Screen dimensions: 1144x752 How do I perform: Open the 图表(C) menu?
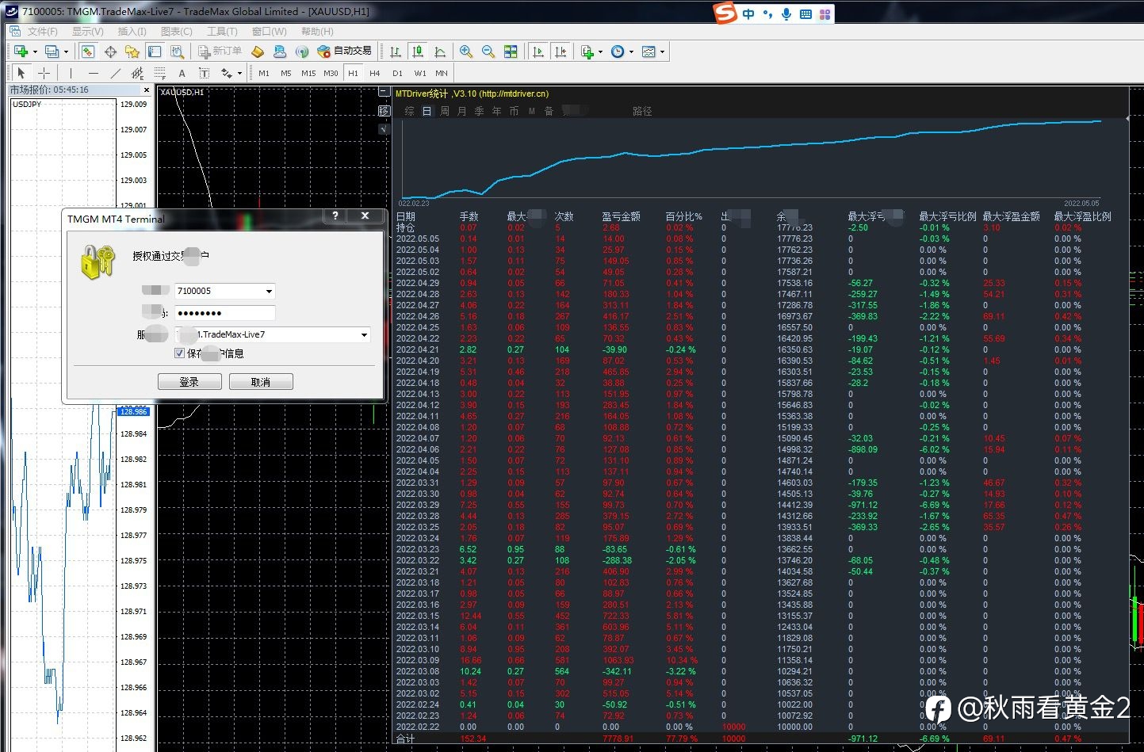tap(176, 32)
